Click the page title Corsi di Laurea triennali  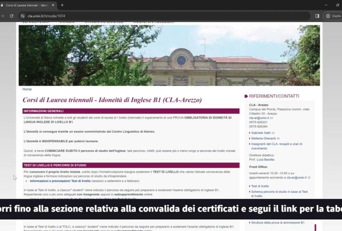[x=112, y=100]
